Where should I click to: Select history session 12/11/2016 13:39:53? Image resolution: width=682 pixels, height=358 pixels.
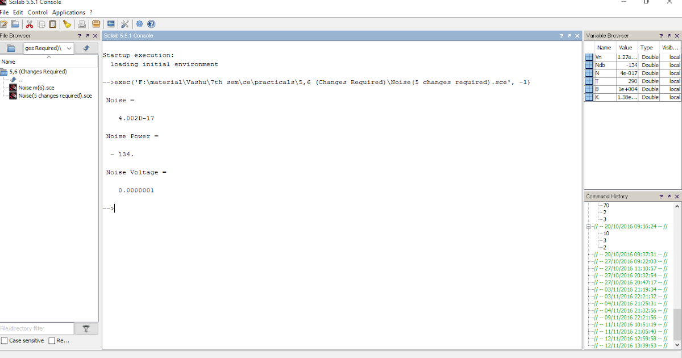[630, 345]
